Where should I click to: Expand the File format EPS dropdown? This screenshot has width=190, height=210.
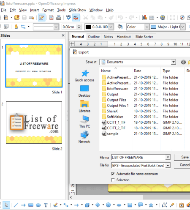168,165
